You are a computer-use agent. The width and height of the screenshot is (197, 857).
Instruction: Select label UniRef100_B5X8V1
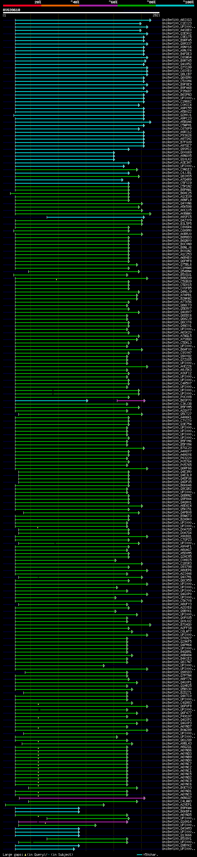[177, 838]
